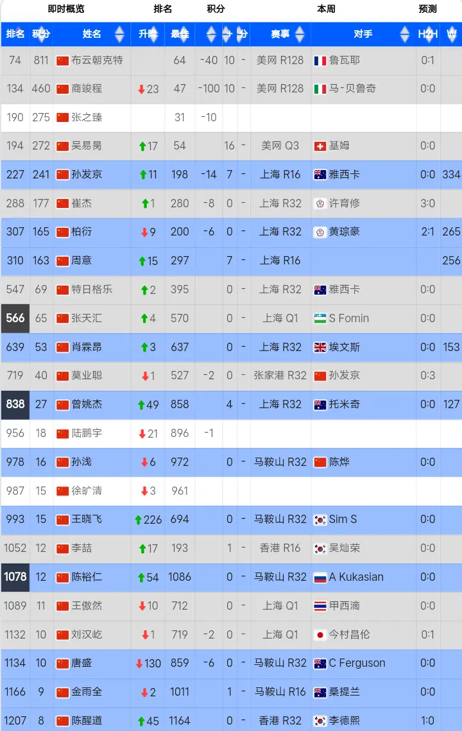Click highlighted rank 838 cell
The width and height of the screenshot is (462, 731).
click(15, 404)
